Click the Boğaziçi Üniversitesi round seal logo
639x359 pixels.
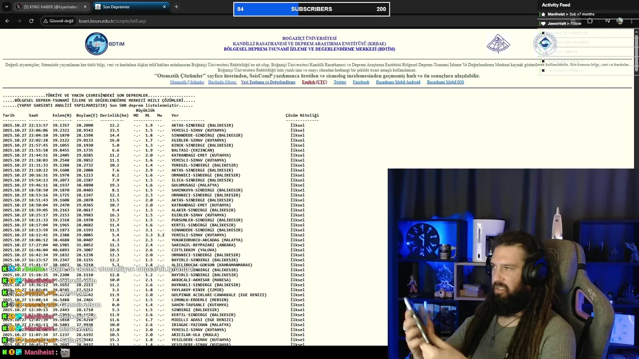[545, 44]
